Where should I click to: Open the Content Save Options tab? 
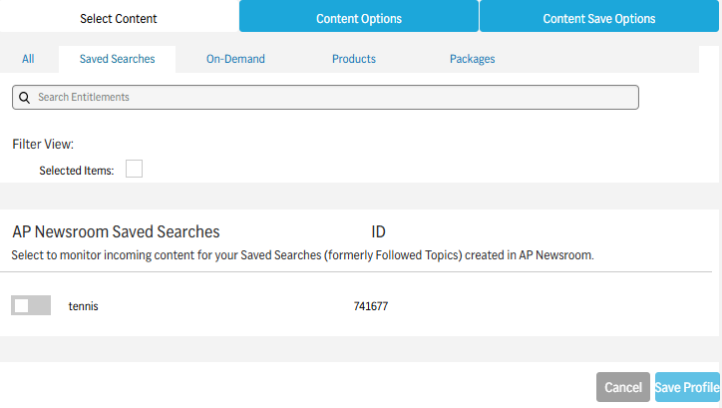[599, 18]
